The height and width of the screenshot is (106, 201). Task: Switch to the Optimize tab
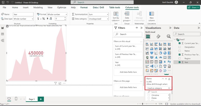[62, 8]
